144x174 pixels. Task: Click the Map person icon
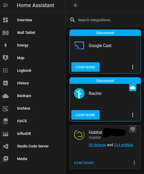[x=6, y=58]
